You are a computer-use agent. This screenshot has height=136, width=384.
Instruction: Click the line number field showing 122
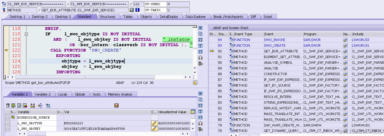(x=138, y=4)
